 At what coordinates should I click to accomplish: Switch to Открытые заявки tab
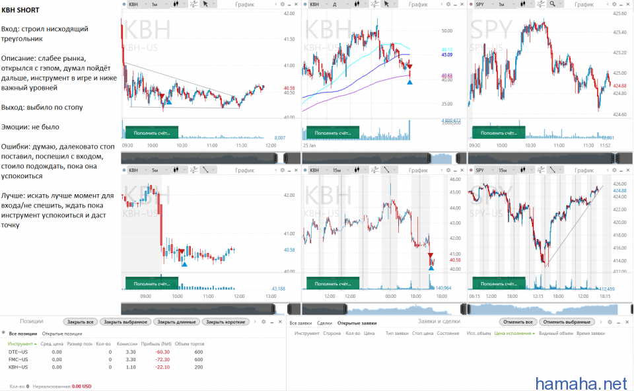pos(357,323)
